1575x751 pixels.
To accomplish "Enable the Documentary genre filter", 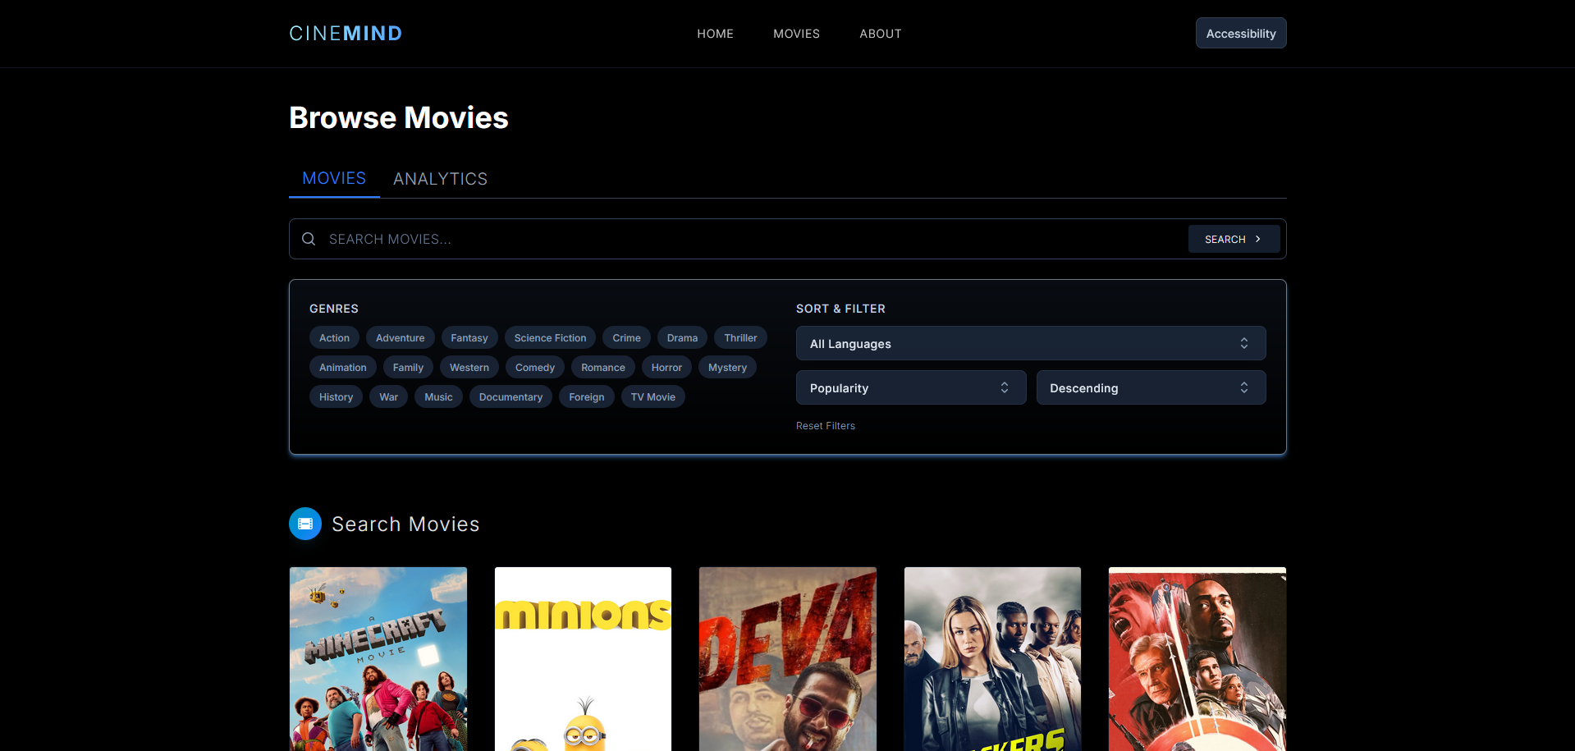I will click(x=511, y=396).
